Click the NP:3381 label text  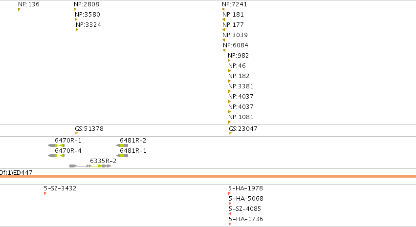tap(241, 86)
